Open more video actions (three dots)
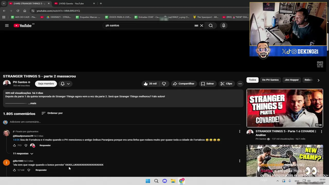This screenshot has height=185, width=329. pyautogui.click(x=240, y=84)
